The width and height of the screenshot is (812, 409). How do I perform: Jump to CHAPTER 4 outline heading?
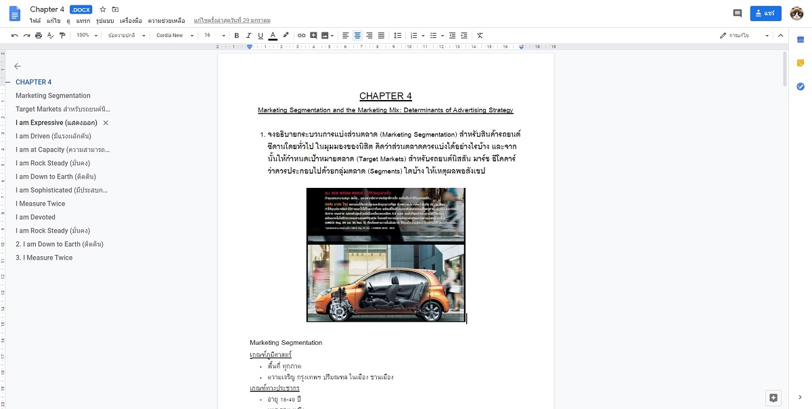tap(34, 82)
